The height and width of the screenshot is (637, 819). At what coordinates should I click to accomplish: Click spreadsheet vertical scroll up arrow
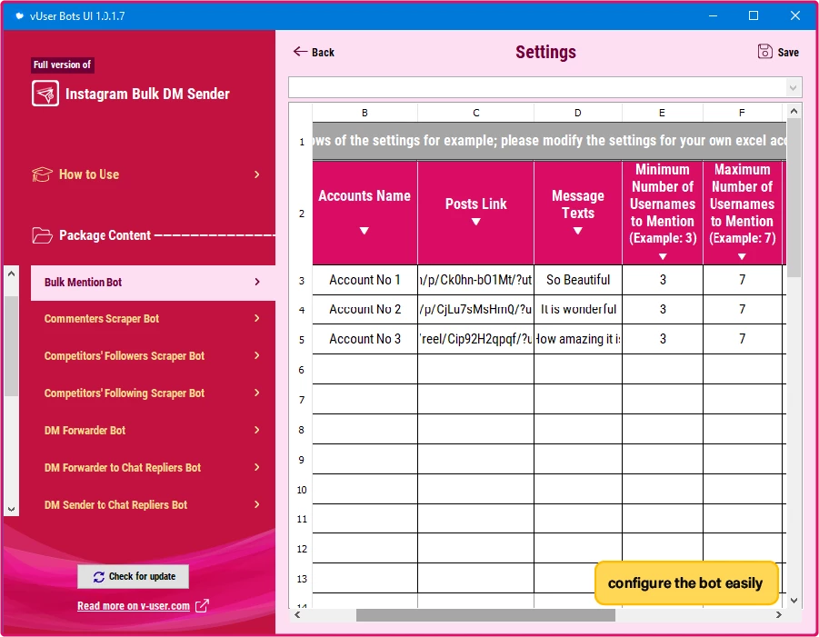(794, 111)
